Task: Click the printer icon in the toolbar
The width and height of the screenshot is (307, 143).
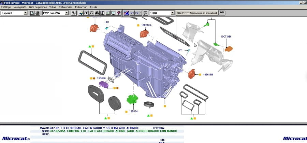Action: click(x=38, y=13)
